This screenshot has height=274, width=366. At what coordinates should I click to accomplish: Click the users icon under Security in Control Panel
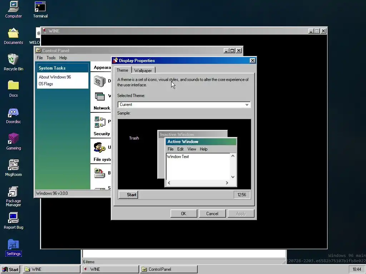(100, 147)
